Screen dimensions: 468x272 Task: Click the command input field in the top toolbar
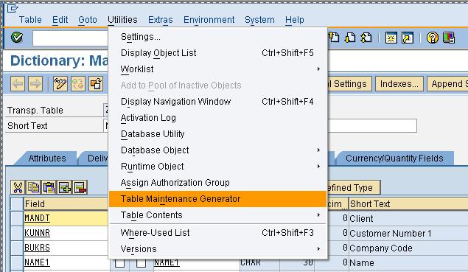pos(71,38)
